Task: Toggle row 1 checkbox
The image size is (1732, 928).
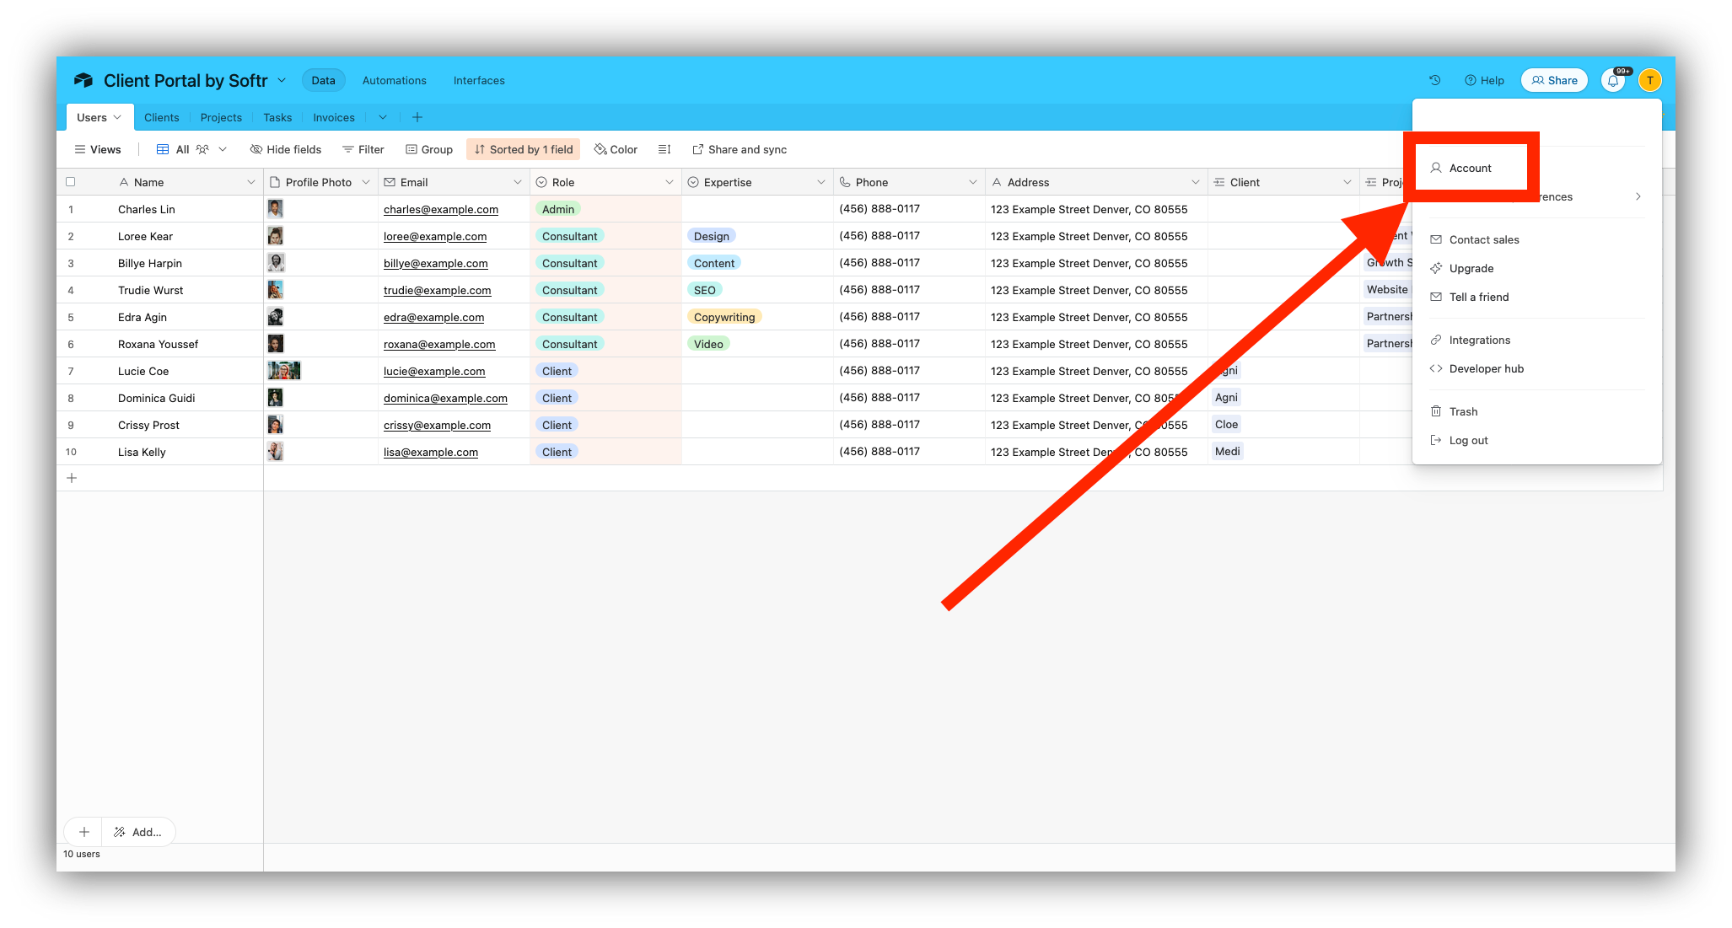Action: coord(71,208)
